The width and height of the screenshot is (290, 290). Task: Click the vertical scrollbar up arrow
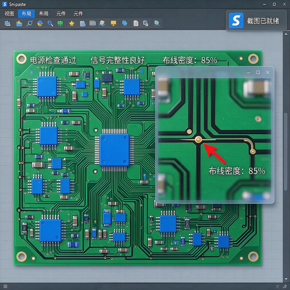pos(286,34)
